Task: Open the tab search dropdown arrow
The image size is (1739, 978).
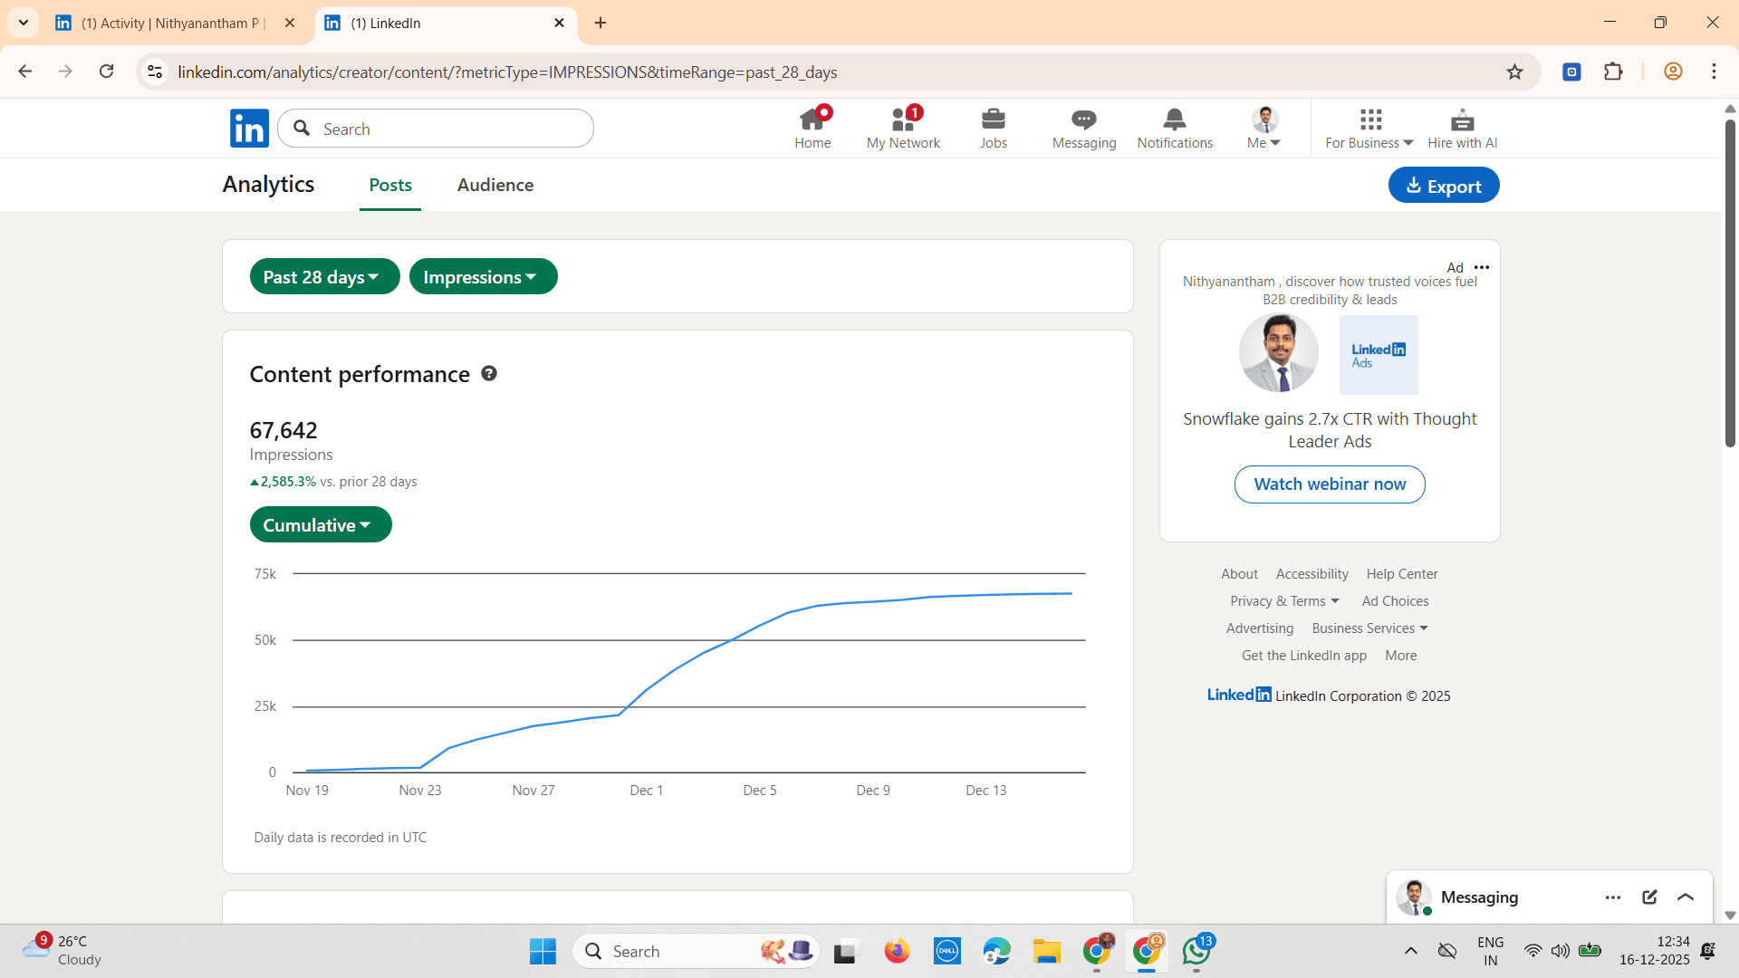Action: tap(24, 23)
